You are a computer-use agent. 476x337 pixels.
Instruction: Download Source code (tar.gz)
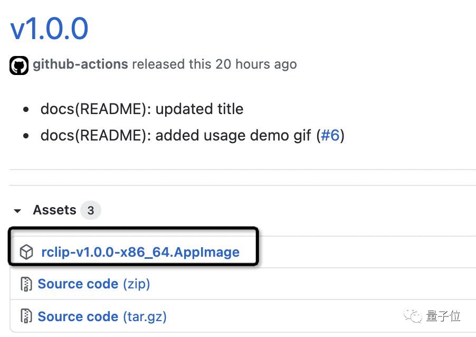point(102,316)
